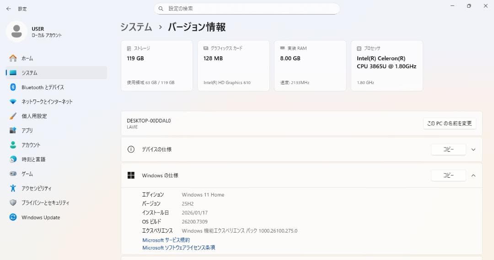
Task: Click the 使用領域 63 GB / 119 GB text
Action: pos(150,82)
